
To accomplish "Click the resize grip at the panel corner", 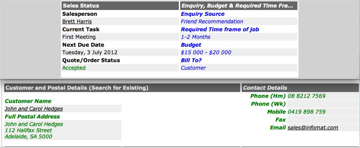I will (x=358, y=77).
